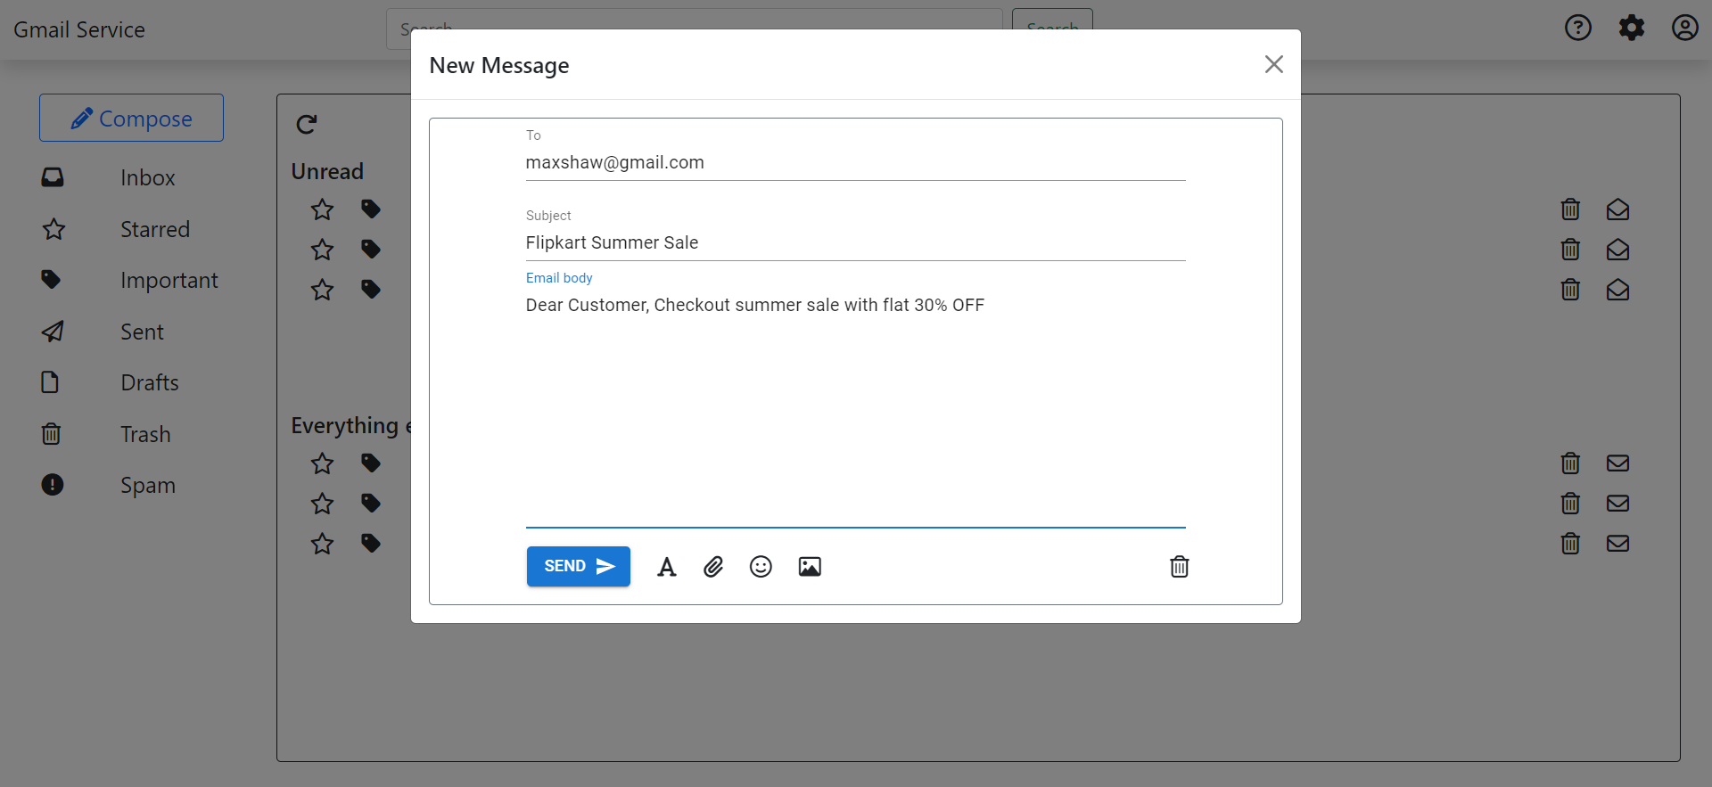Delete the second Unread email
1712x787 pixels.
(1570, 250)
